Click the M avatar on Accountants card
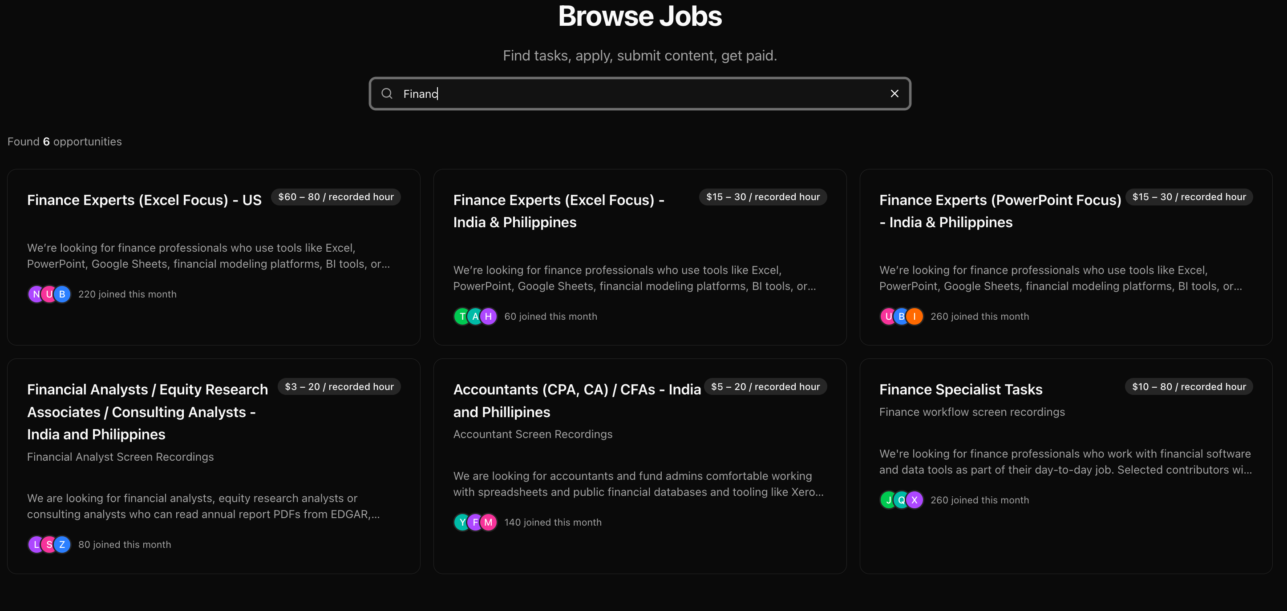Viewport: 1287px width, 611px height. (488, 522)
